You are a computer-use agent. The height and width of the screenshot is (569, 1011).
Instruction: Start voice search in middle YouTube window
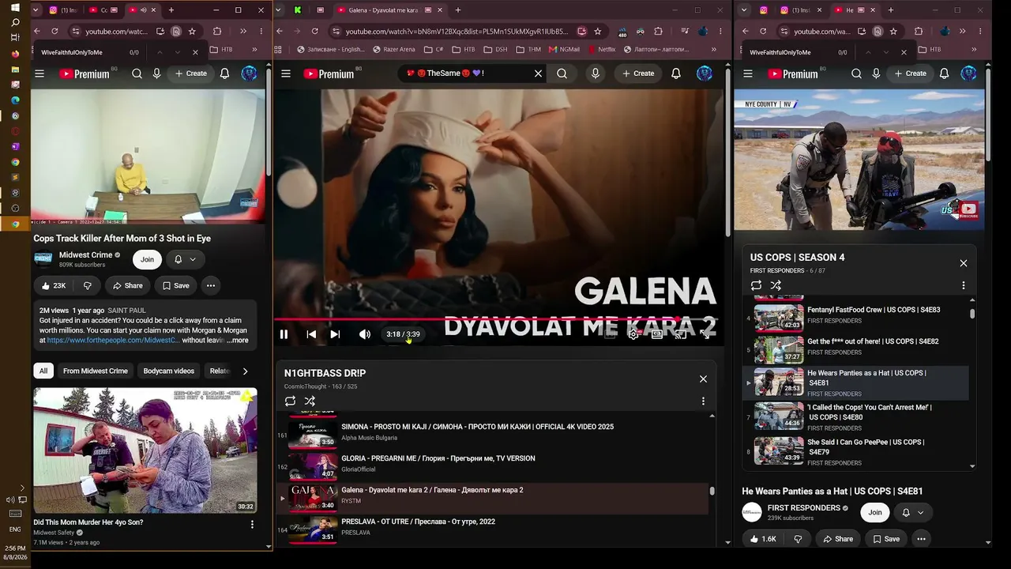[596, 73]
